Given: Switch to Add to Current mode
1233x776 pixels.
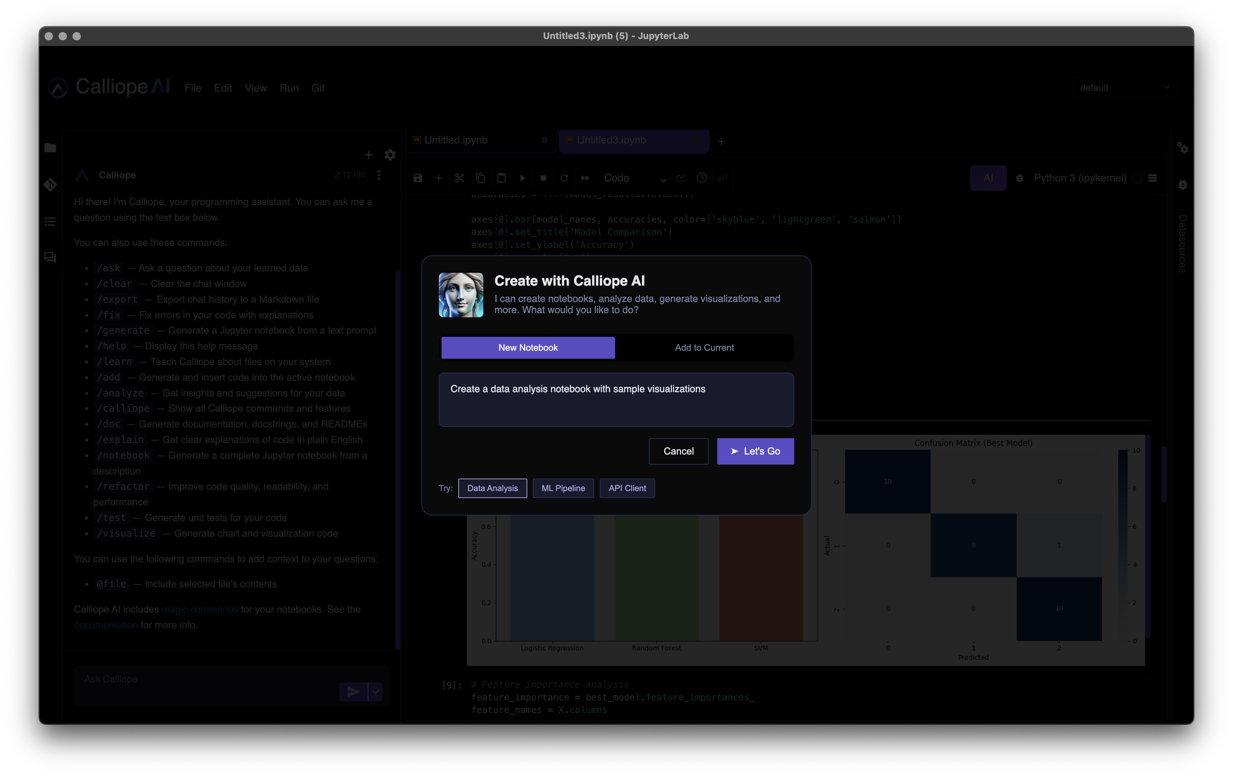Looking at the screenshot, I should click(704, 348).
